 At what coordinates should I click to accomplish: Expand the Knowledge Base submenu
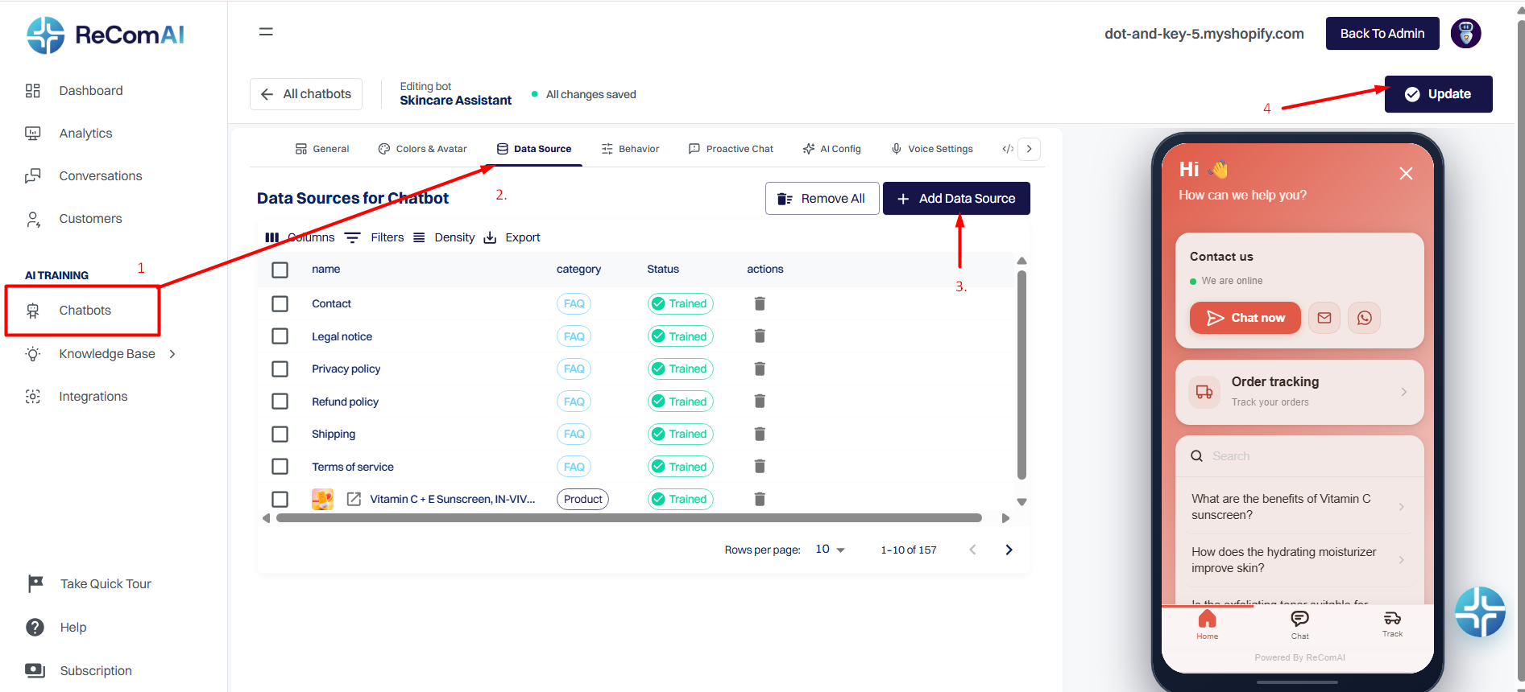click(172, 354)
